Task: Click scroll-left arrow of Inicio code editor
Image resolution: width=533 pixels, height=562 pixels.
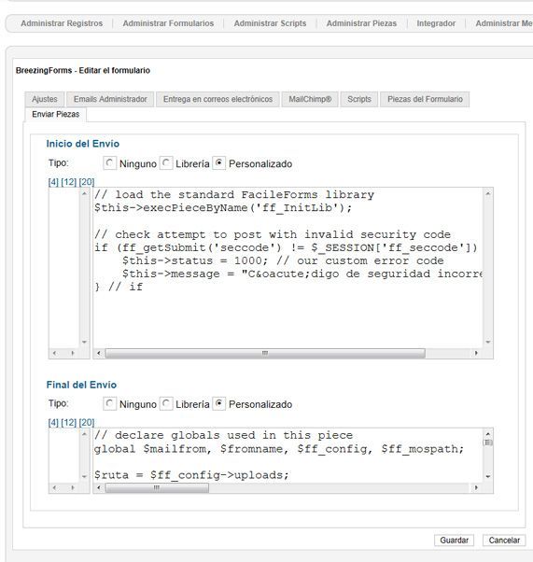Action: (99, 353)
